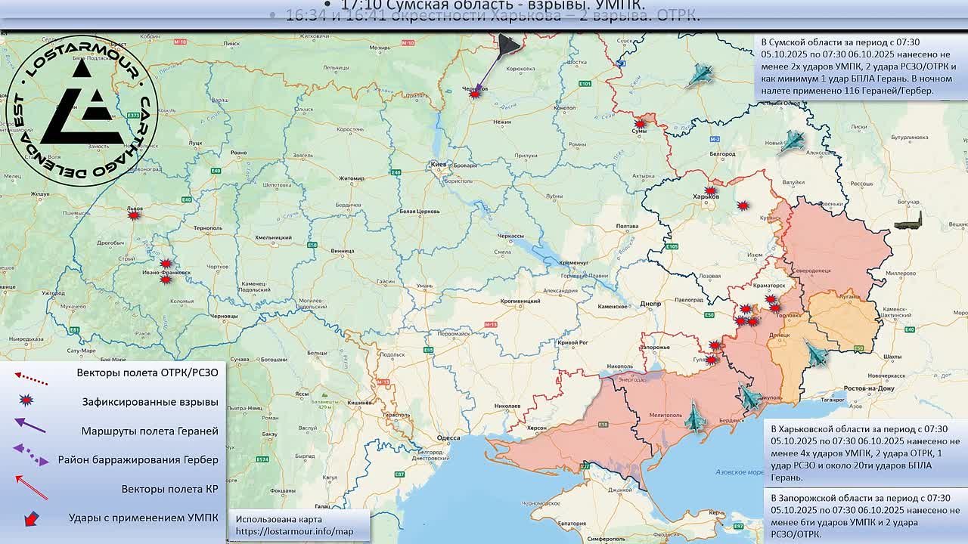Click the LostArmour circular logo
This screenshot has width=968, height=544.
pos(82,111)
